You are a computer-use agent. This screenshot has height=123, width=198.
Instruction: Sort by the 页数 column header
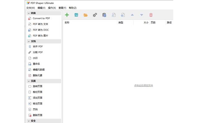click(x=153, y=22)
